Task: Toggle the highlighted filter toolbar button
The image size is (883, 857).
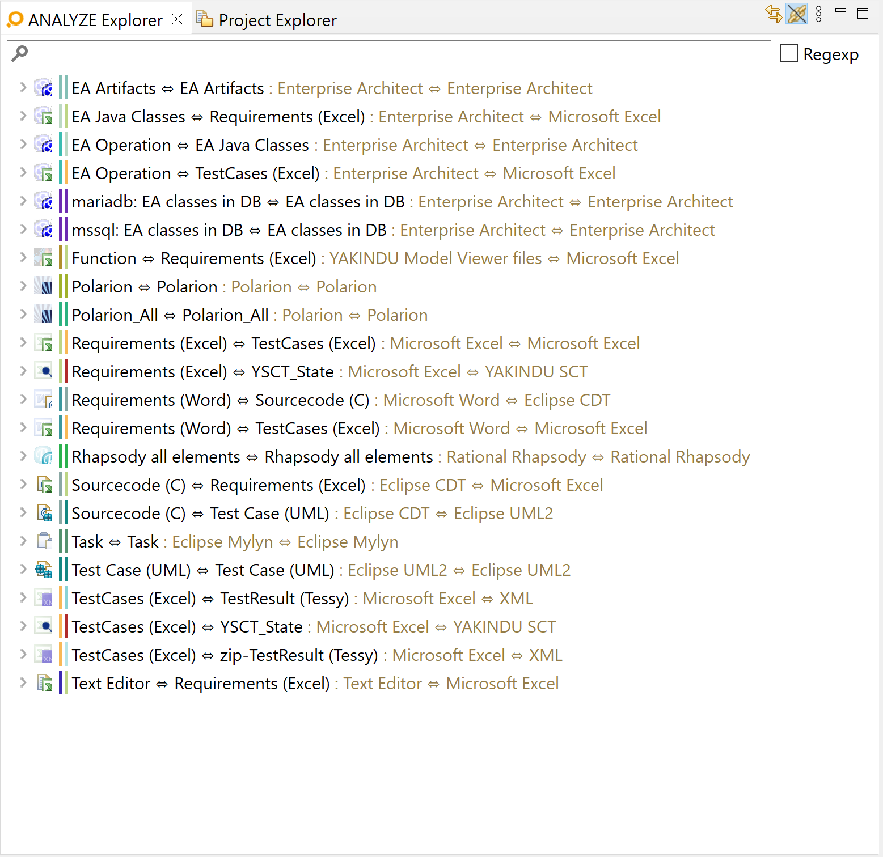Action: click(x=797, y=13)
